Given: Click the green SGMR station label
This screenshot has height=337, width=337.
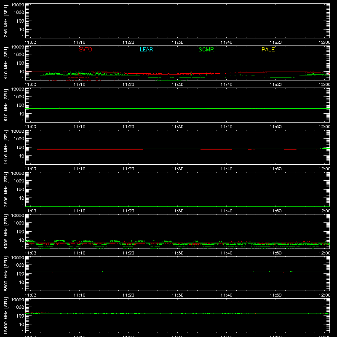Looking at the screenshot, I should (x=206, y=49).
